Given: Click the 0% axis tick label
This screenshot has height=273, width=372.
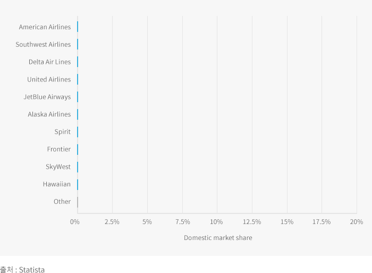Looking at the screenshot, I should 75,222.
